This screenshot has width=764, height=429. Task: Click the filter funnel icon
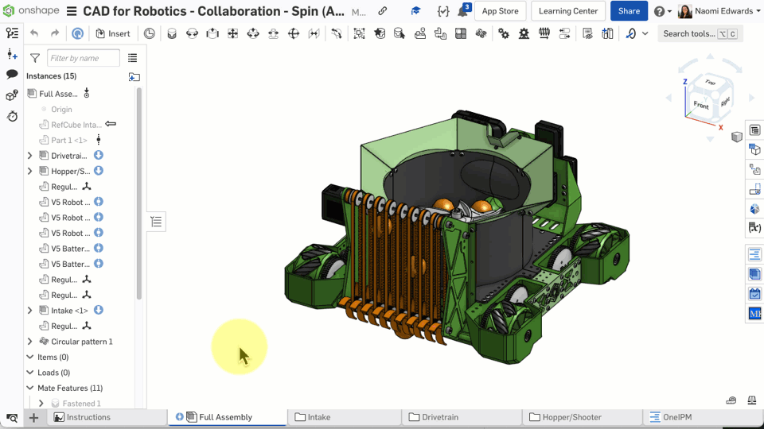pos(35,58)
